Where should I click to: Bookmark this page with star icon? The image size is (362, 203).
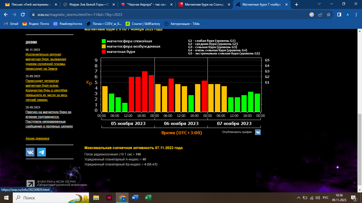tap(329, 15)
